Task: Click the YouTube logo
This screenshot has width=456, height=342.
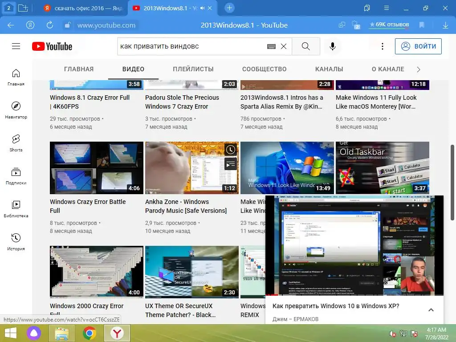Action: (52, 46)
